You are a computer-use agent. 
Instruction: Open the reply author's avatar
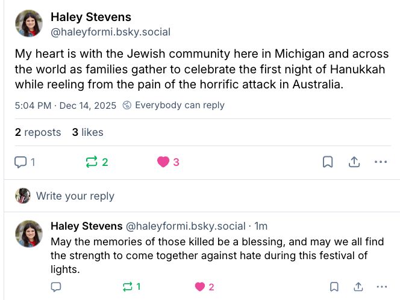pos(28,234)
